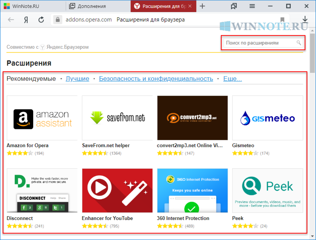Open Yandex home via the Я icon
This screenshot has width=316, height=240.
(26, 20)
